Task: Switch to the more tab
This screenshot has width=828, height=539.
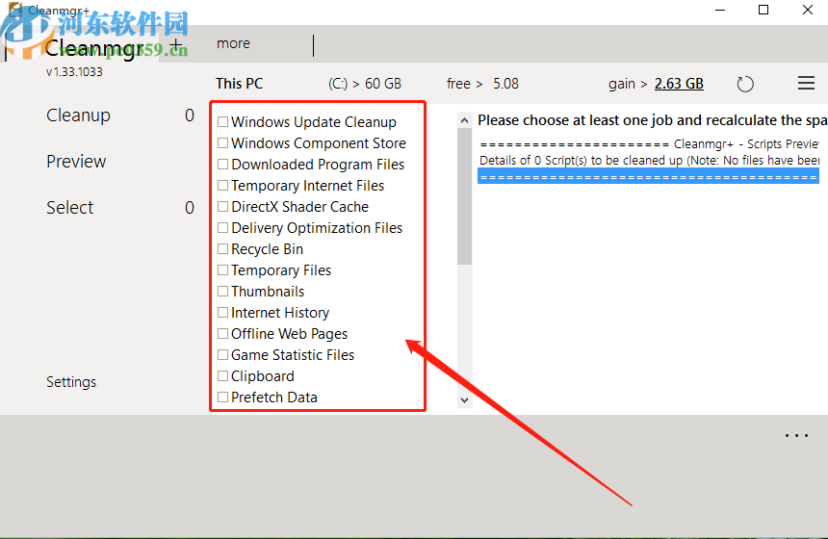Action: 233,44
